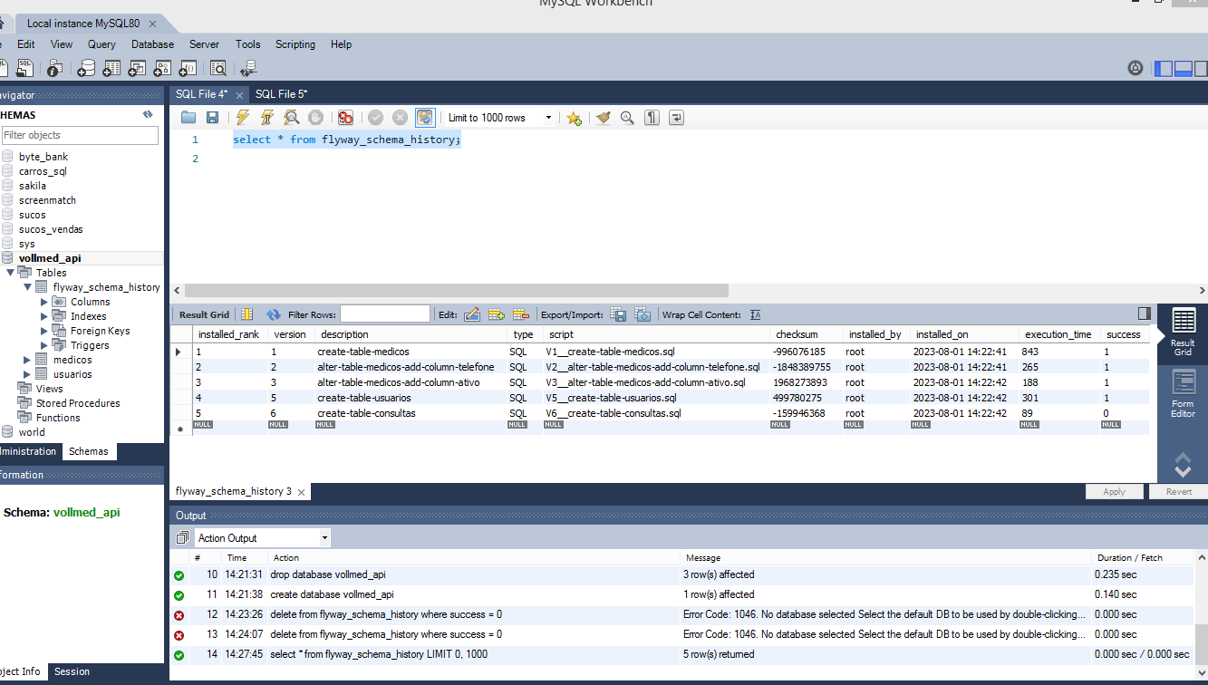Click the Revert button
Viewport: 1208px width, 685px height.
1178,491
